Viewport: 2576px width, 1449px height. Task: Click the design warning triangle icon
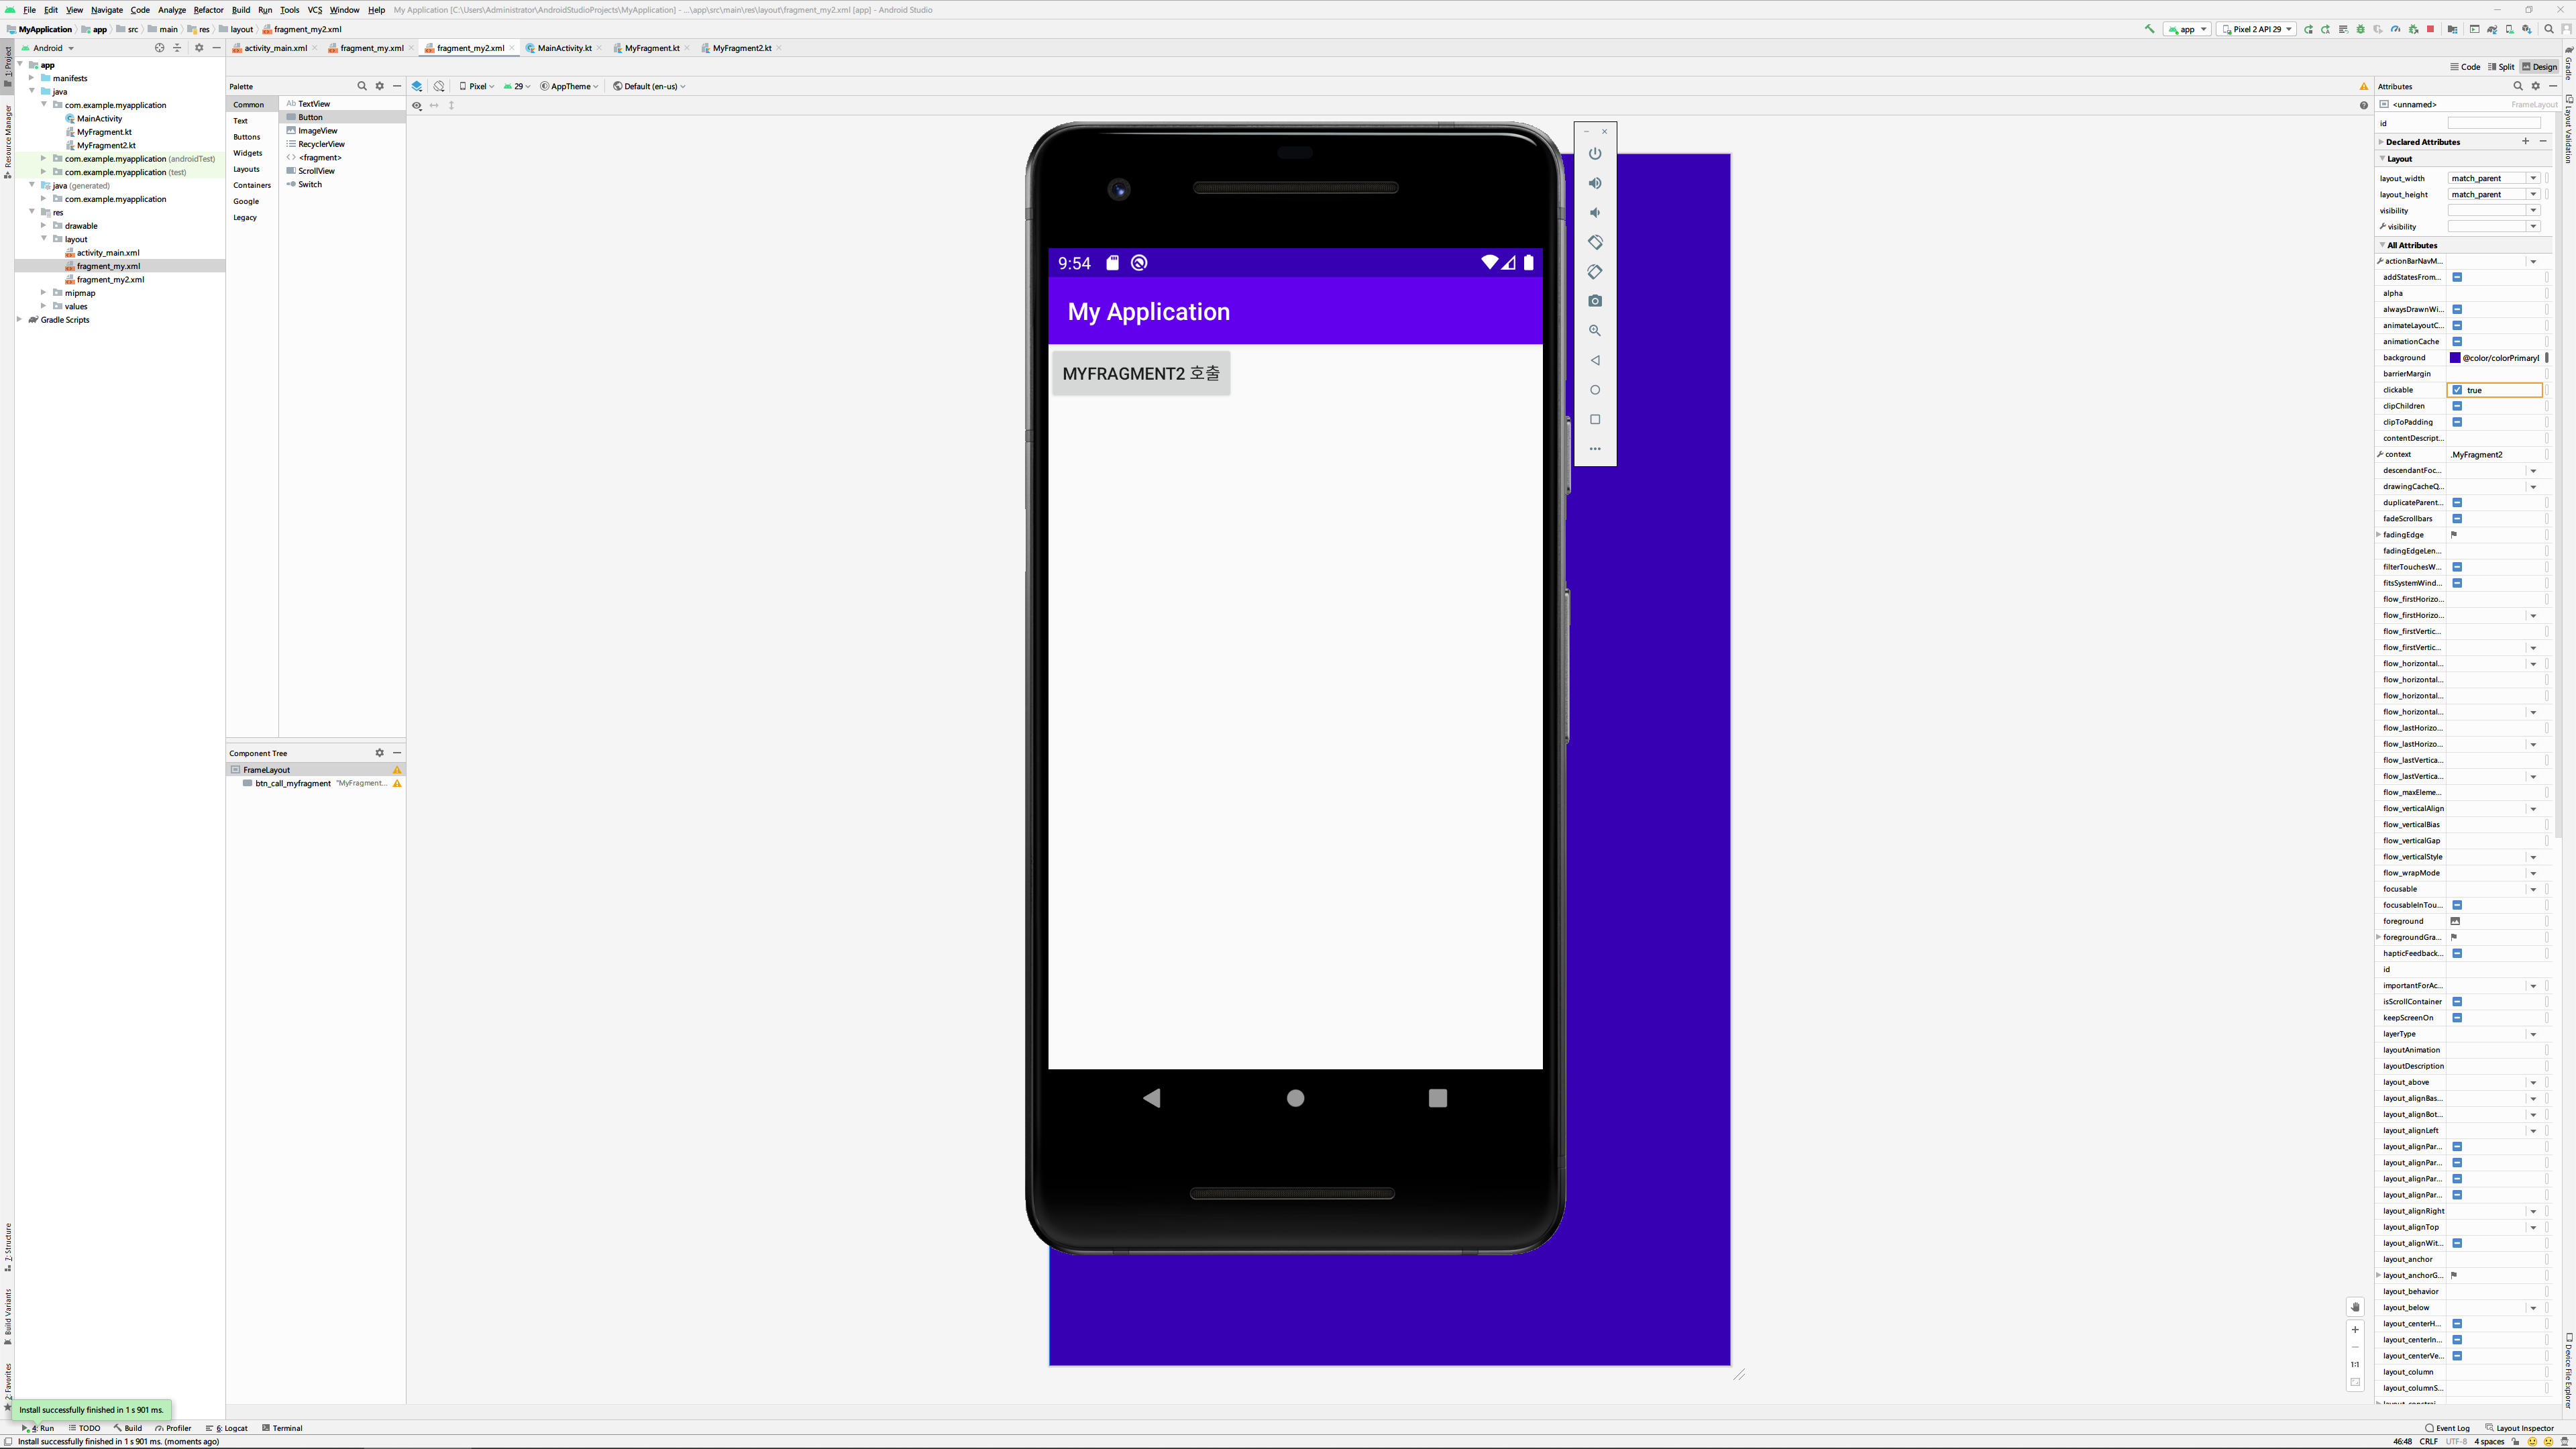tap(2364, 87)
